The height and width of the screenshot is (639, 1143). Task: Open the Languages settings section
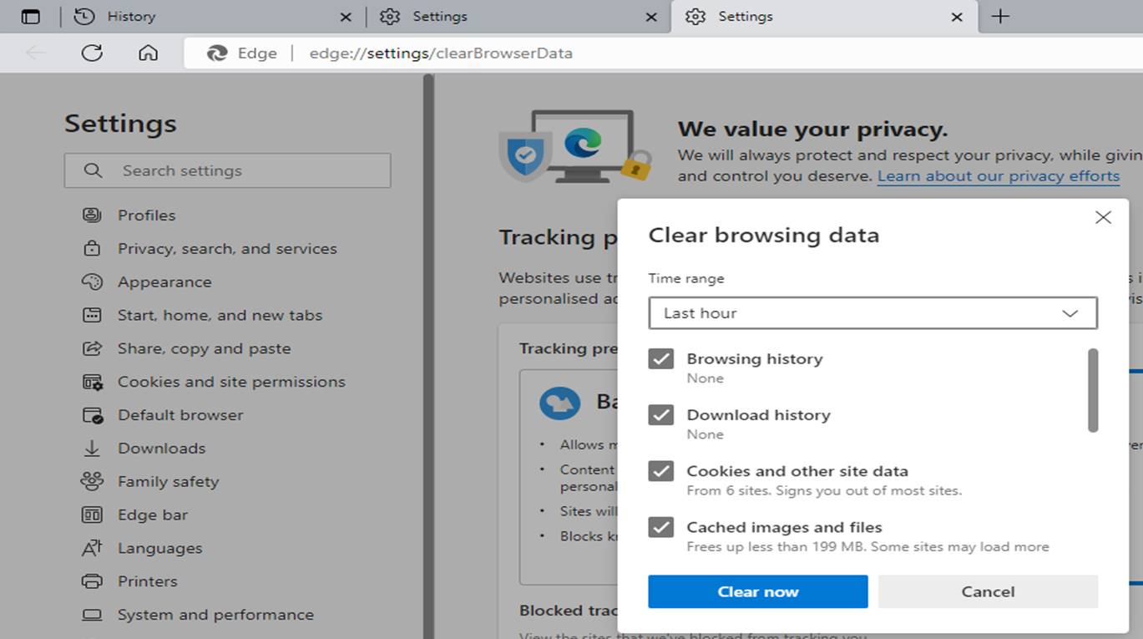159,548
